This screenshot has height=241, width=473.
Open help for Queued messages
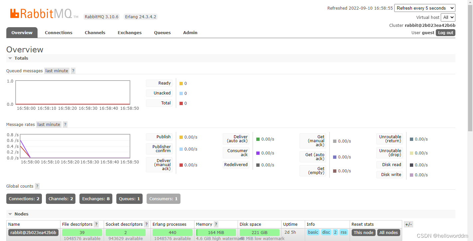(x=73, y=71)
